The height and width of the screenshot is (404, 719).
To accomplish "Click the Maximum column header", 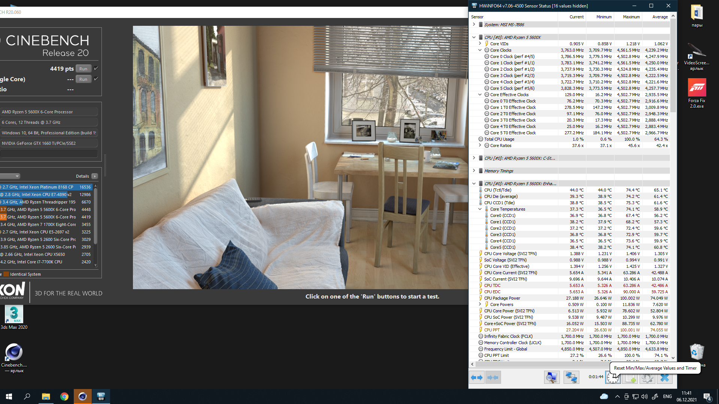I will 631,17.
